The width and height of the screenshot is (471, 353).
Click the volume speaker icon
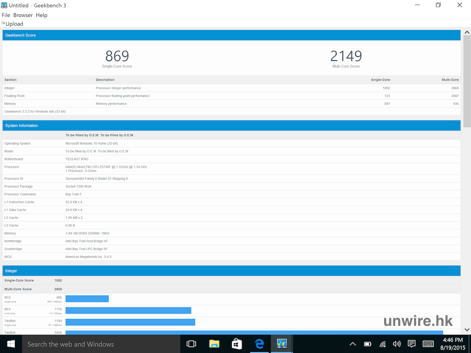coord(397,344)
